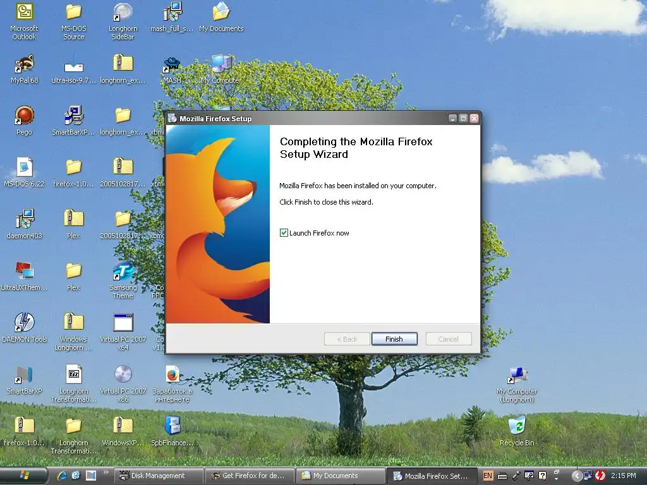Launch Internet Explorer from quick launch
The image size is (647, 485).
(x=63, y=476)
